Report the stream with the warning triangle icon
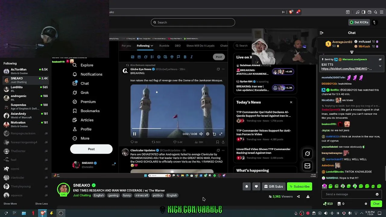This screenshot has height=217, width=386. coord(308,197)
